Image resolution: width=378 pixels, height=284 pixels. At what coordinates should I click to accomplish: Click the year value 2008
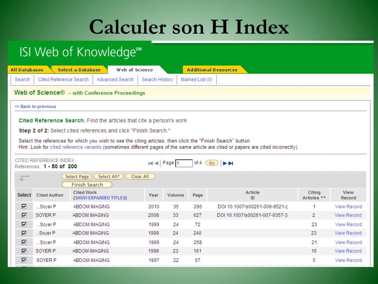[x=153, y=215]
